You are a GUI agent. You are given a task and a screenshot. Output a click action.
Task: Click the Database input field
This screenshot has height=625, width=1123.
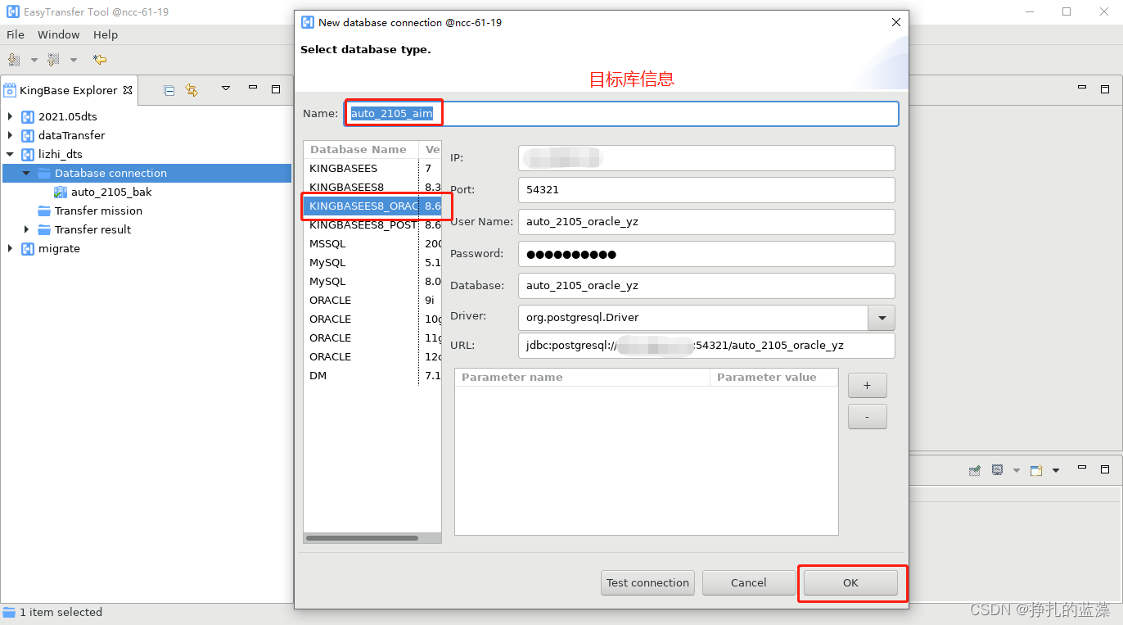[706, 285]
